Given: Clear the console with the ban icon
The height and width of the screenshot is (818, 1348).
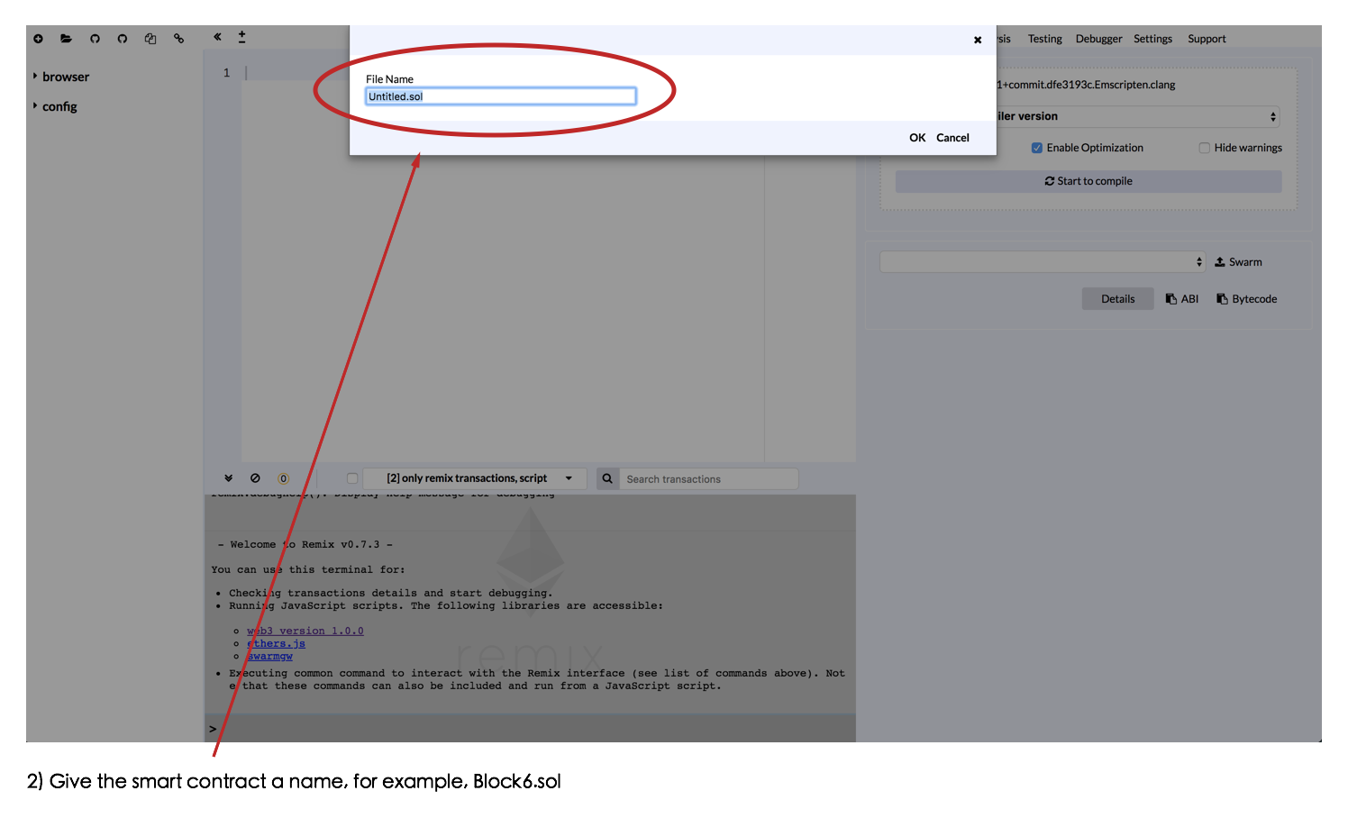Looking at the screenshot, I should pyautogui.click(x=255, y=478).
